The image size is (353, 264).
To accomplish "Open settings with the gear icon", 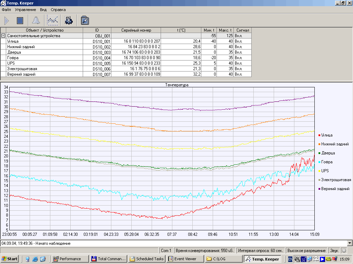I will pos(68,21).
